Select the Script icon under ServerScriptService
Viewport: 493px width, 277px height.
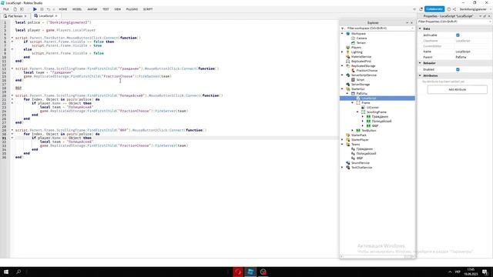353,80
